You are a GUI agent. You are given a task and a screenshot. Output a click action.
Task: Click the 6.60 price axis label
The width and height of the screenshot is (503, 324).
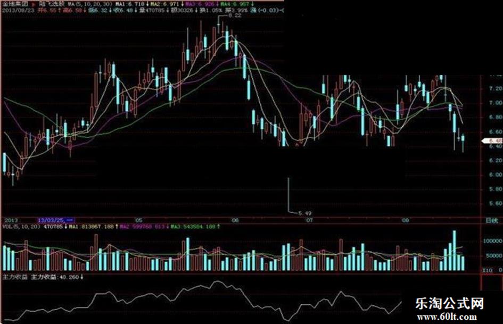(496, 132)
